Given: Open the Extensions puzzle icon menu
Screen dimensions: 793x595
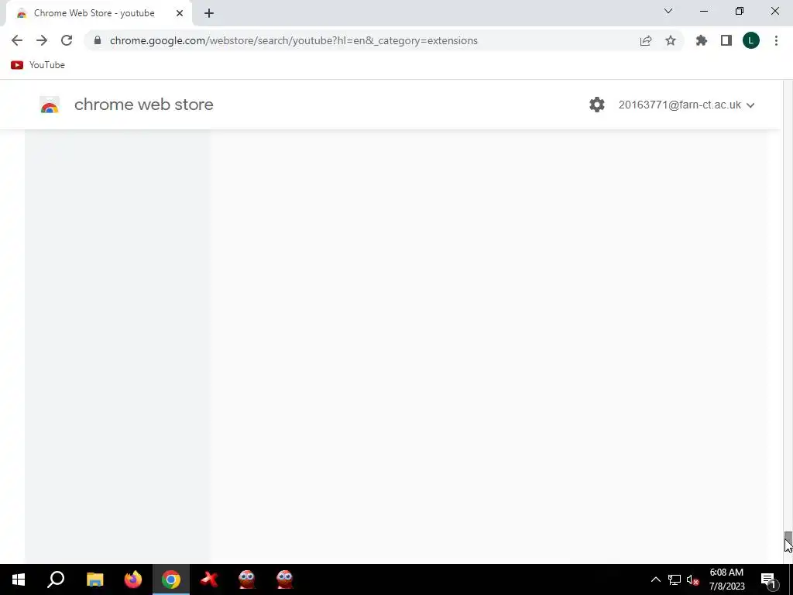Looking at the screenshot, I should pos(702,40).
